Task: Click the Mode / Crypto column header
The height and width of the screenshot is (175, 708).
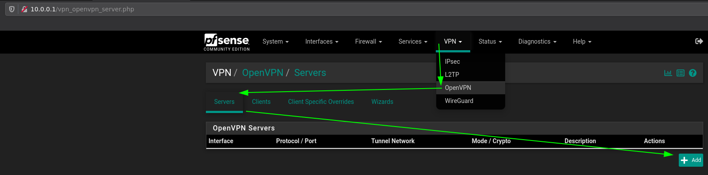Action: coord(491,141)
